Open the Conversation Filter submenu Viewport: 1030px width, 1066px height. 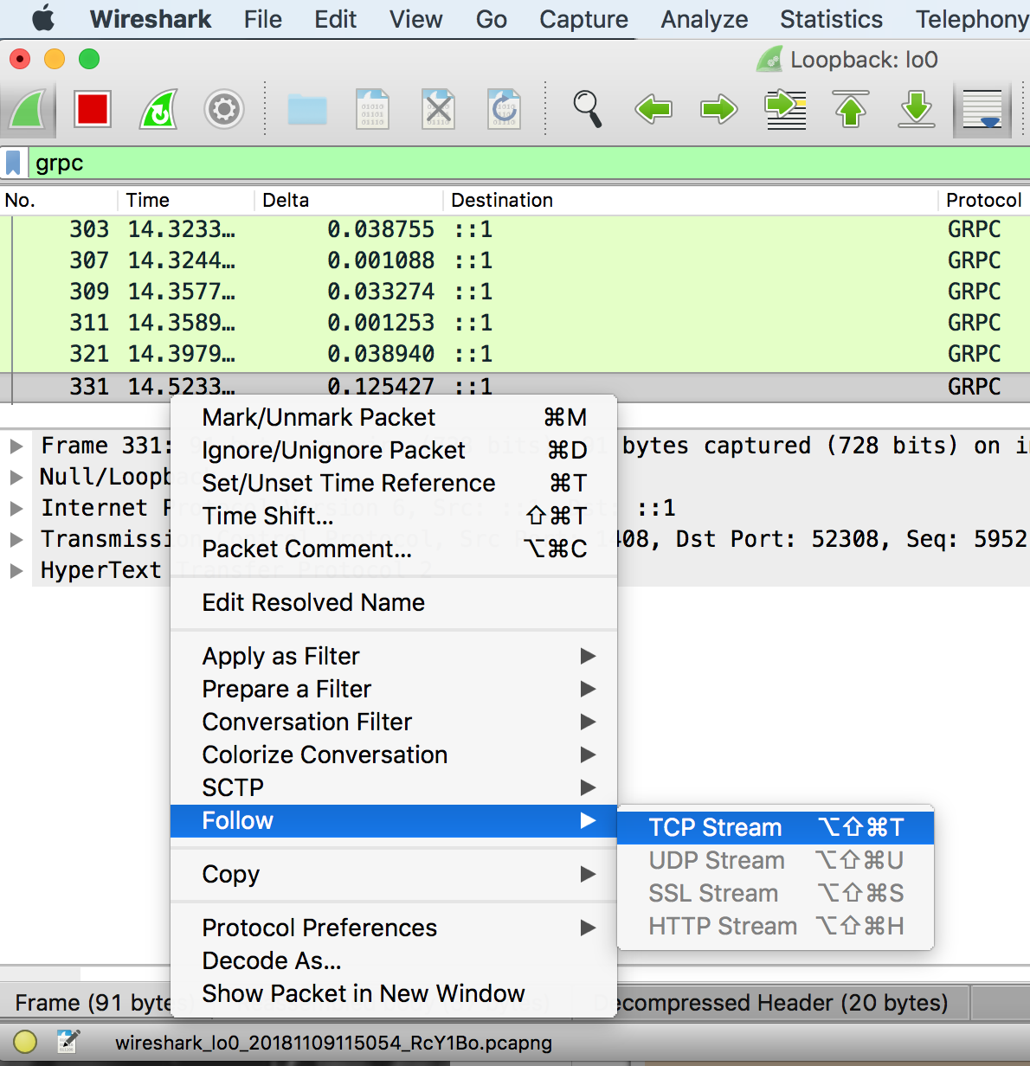click(394, 722)
